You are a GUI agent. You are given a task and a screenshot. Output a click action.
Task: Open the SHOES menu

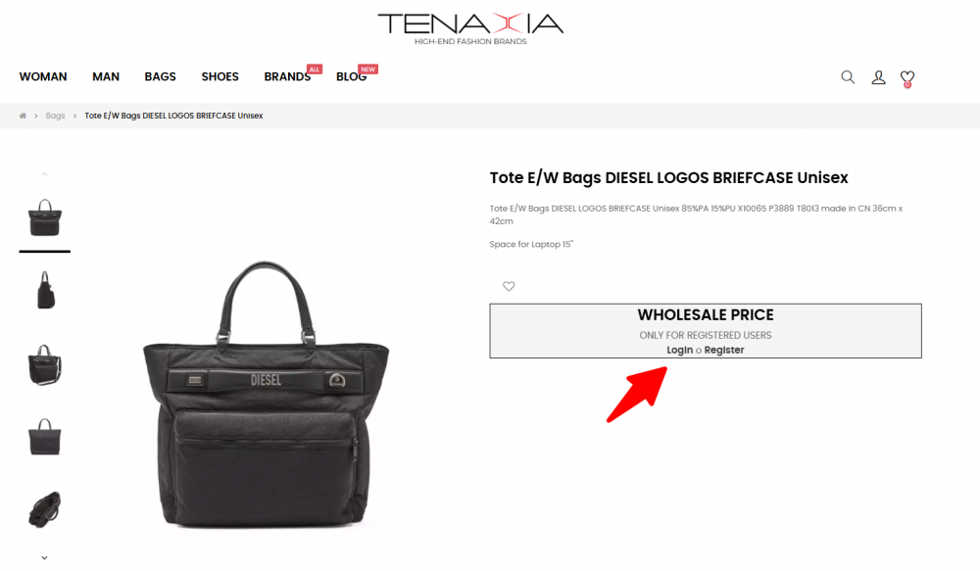point(220,76)
